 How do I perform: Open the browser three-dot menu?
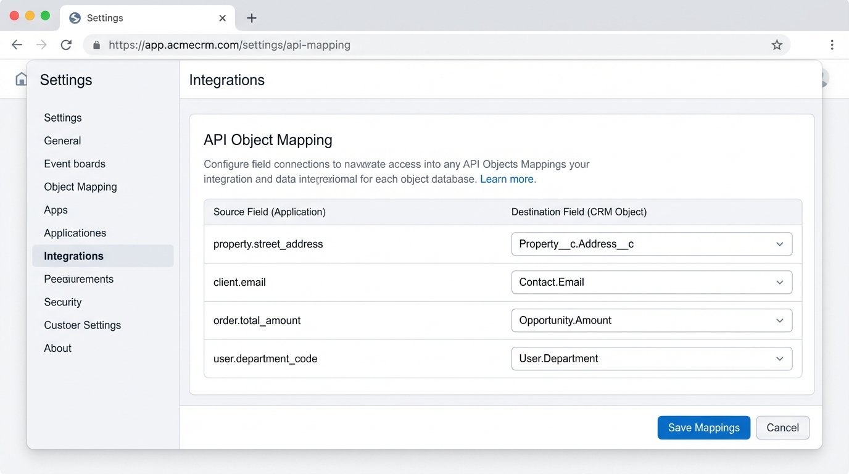832,44
